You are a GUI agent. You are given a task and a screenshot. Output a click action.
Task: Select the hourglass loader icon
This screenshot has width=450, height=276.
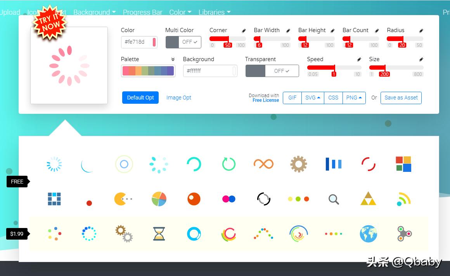pyautogui.click(x=159, y=234)
